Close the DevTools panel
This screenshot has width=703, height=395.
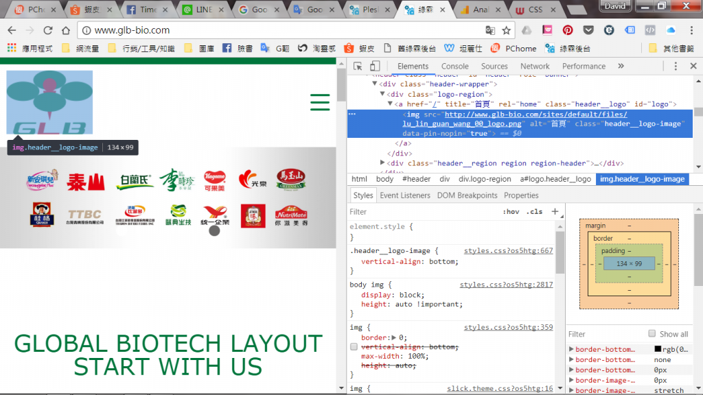tap(693, 67)
